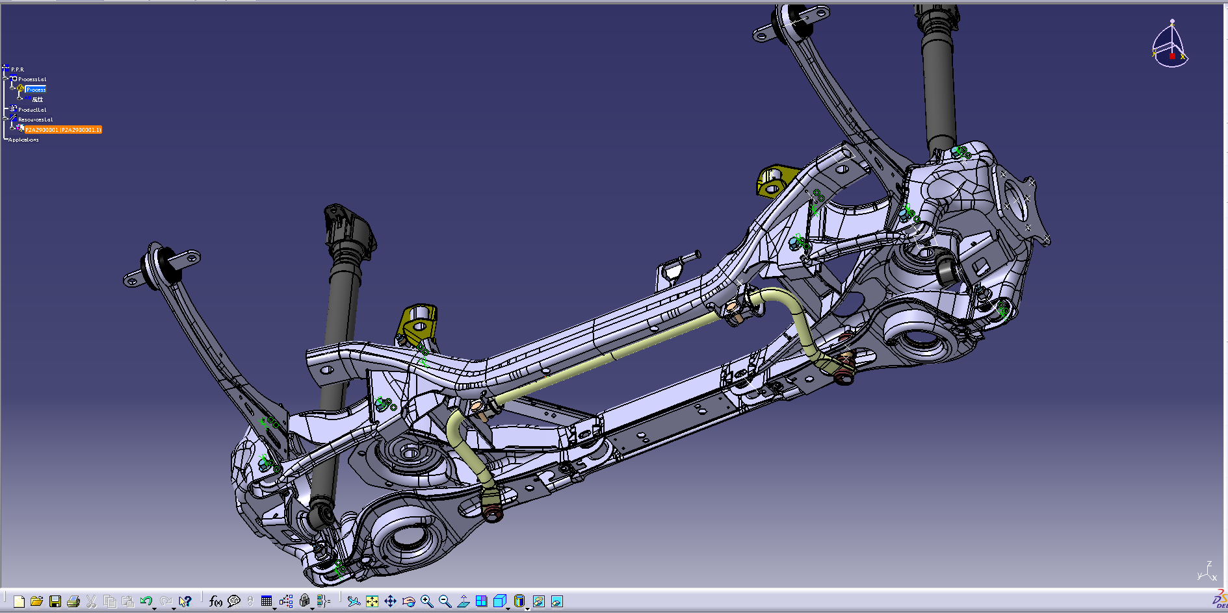Select the Pan view tool
The height and width of the screenshot is (613, 1228).
pos(390,601)
